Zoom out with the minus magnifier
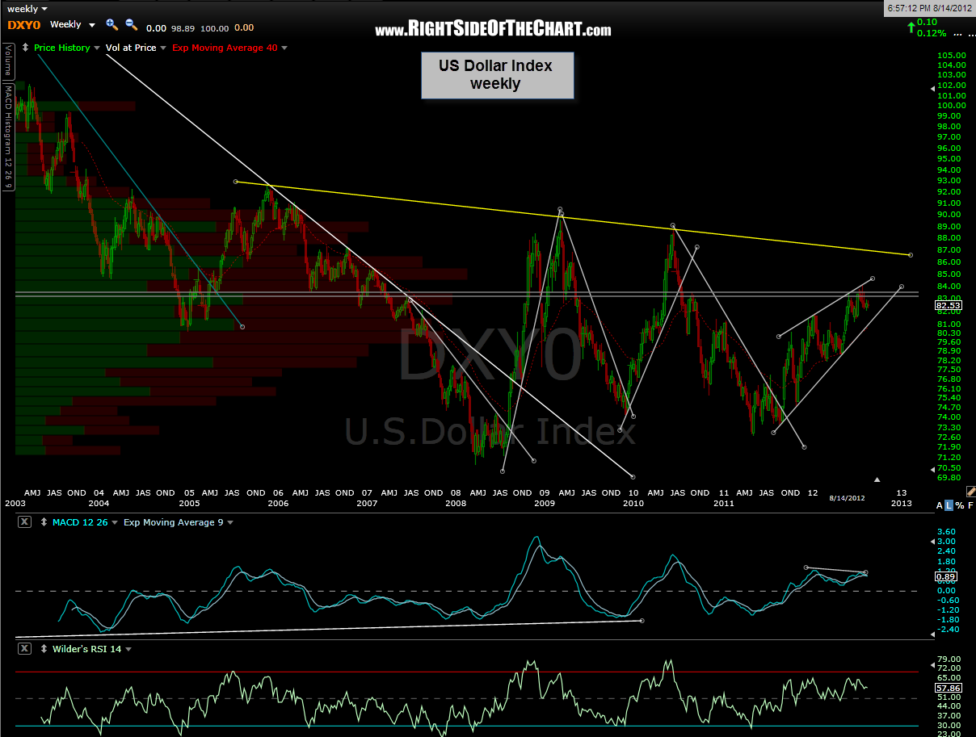This screenshot has height=737, width=976. 131,25
